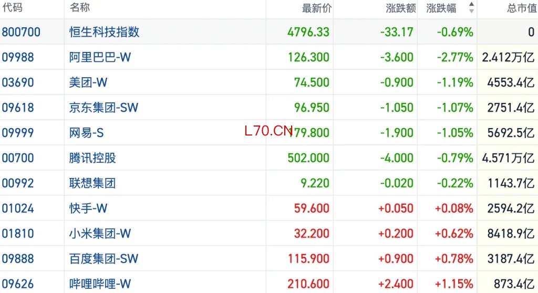The height and width of the screenshot is (293, 538).
Task: Select the 网易-S row name
Action: click(x=86, y=133)
